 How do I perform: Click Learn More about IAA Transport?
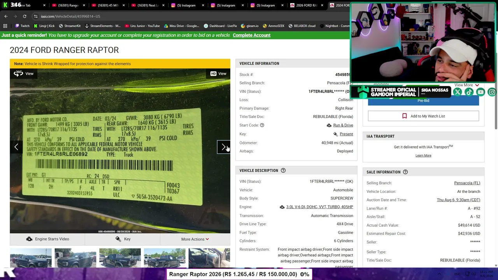click(x=423, y=156)
